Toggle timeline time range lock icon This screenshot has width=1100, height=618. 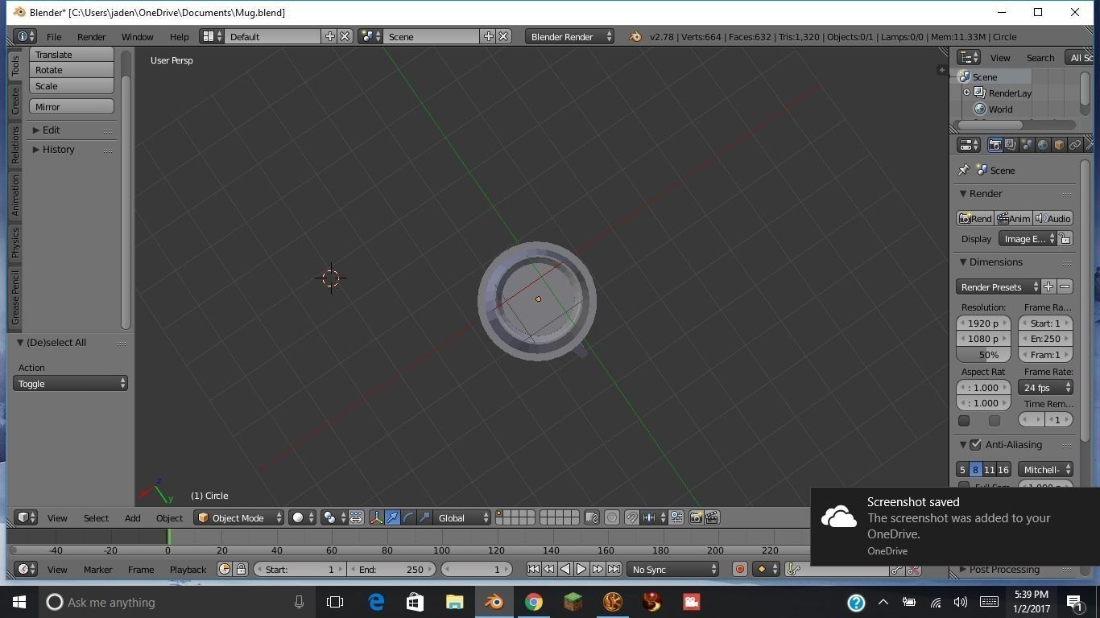pyautogui.click(x=241, y=569)
